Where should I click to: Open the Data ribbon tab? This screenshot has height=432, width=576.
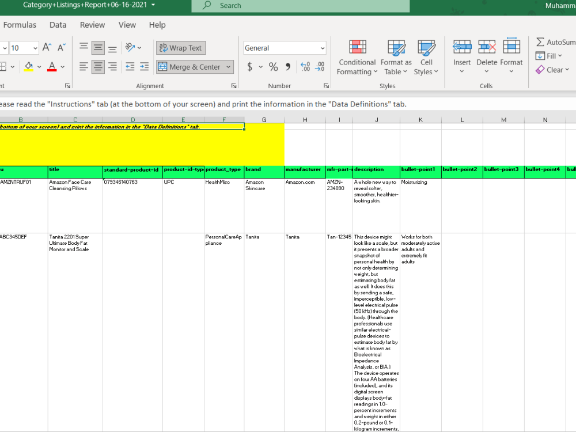click(x=58, y=25)
